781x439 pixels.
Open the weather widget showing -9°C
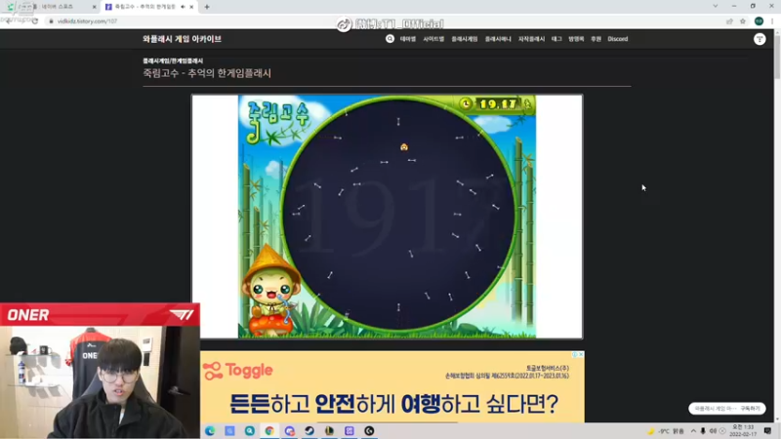[666, 431]
